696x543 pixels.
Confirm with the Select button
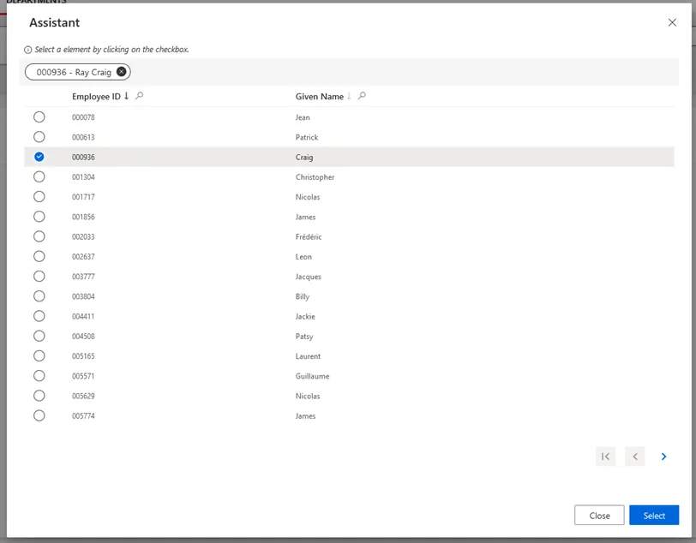(x=654, y=516)
